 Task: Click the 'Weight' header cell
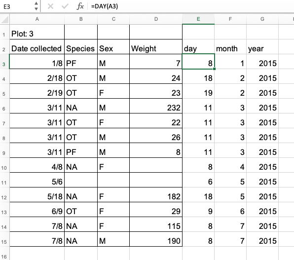pyautogui.click(x=156, y=47)
